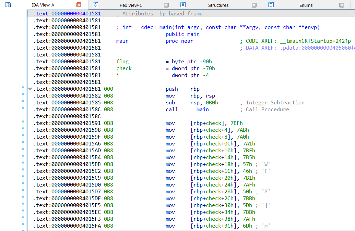The width and height of the screenshot is (355, 231).
Task: Switch to the Hex View-1 tab
Action: tap(130, 5)
